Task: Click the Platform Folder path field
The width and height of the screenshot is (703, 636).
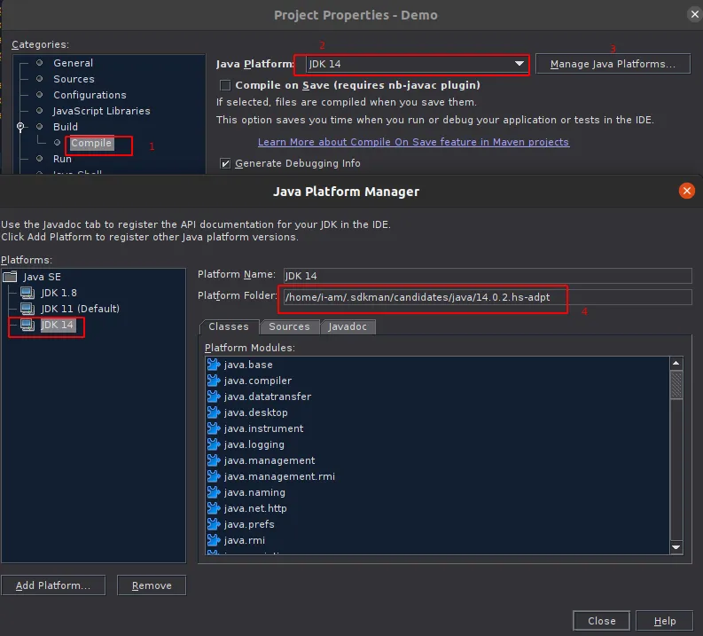Action: (488, 297)
